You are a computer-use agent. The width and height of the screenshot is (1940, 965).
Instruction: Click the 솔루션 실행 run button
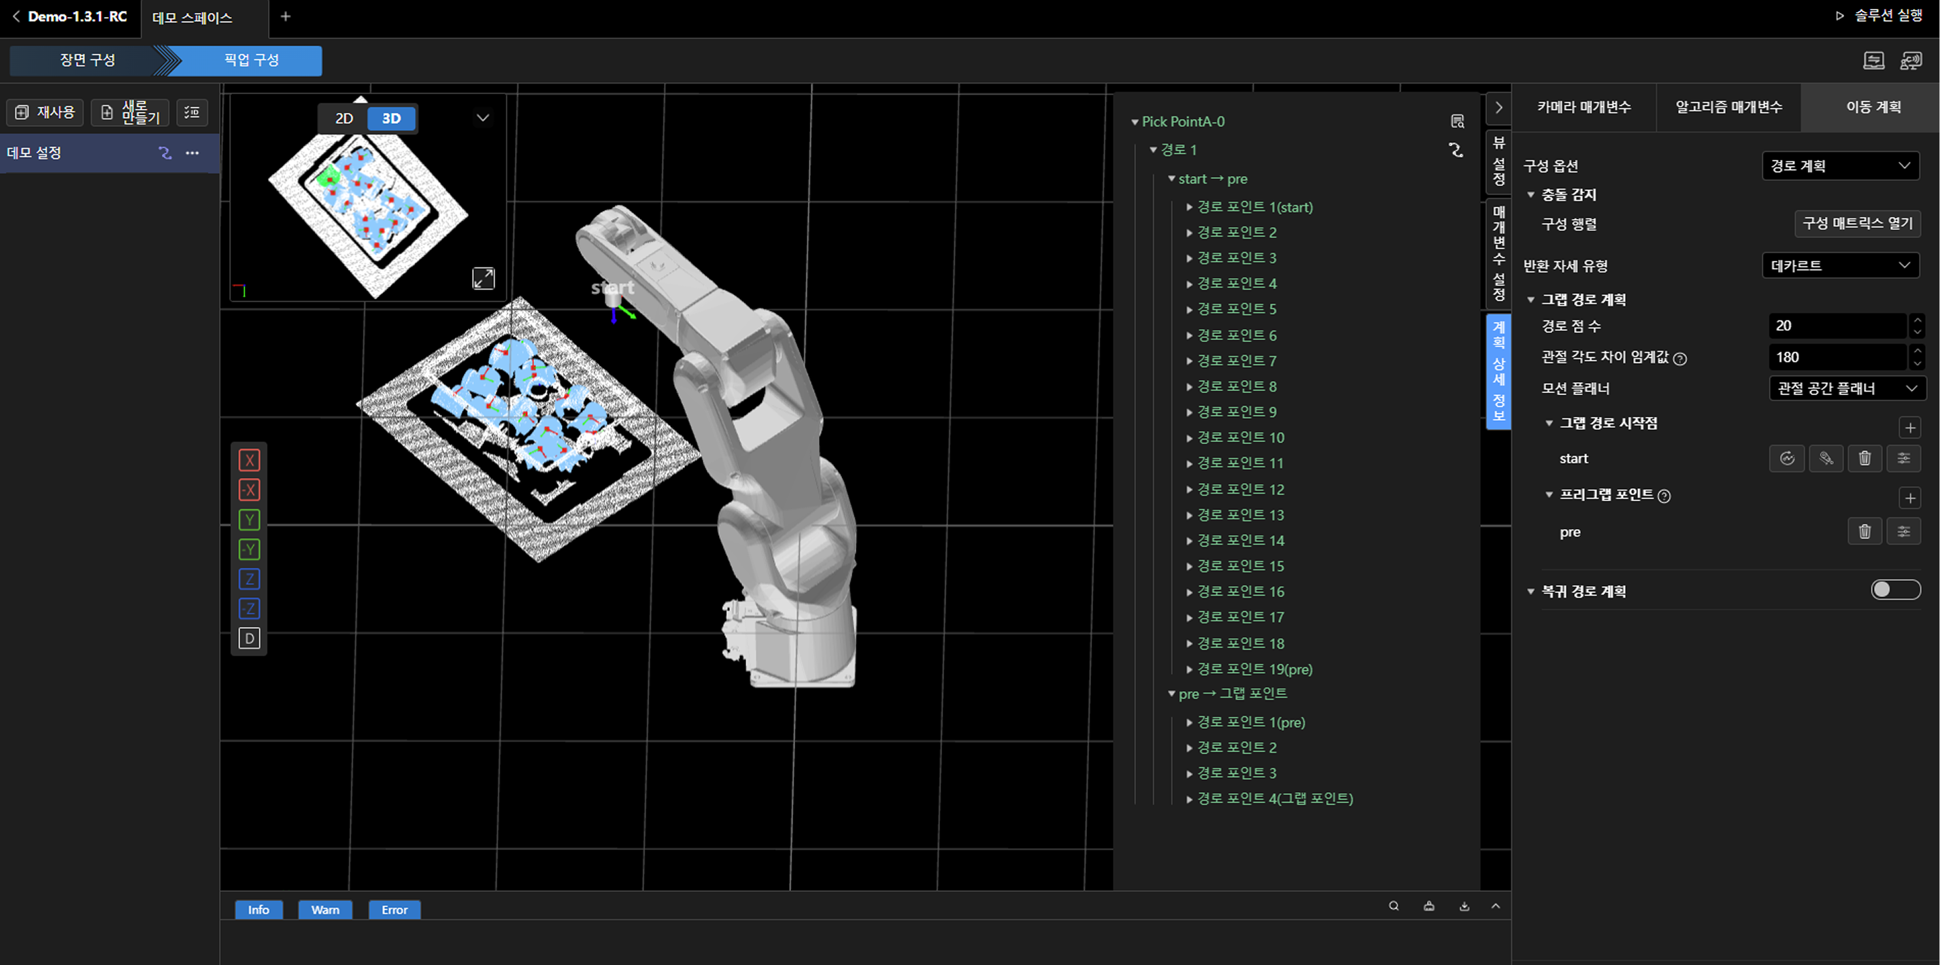coord(1879,16)
